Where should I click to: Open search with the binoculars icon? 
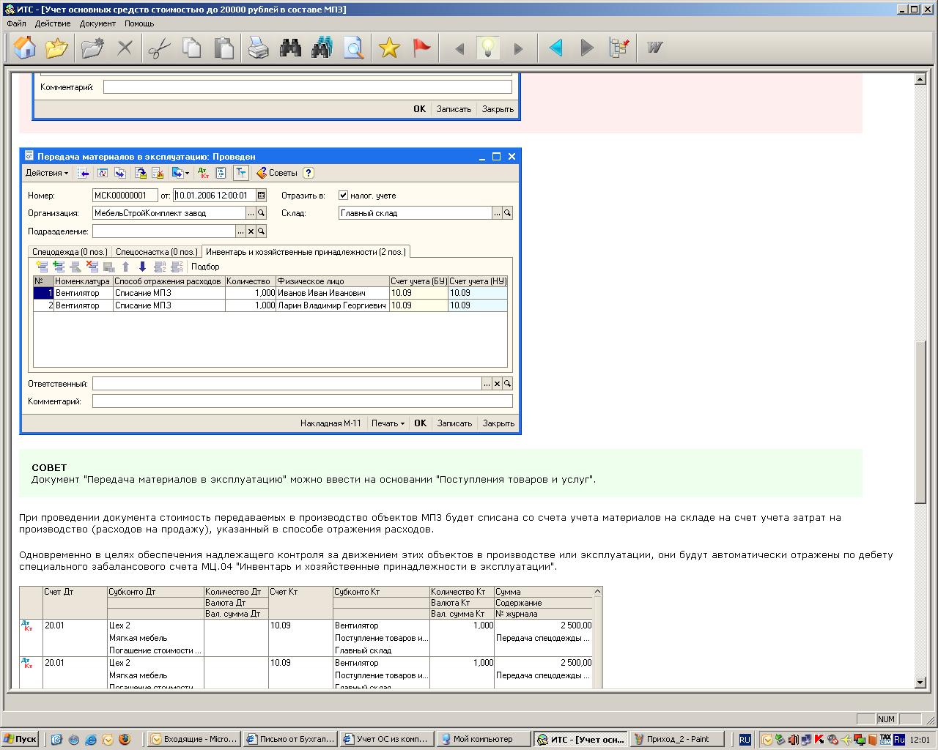291,48
